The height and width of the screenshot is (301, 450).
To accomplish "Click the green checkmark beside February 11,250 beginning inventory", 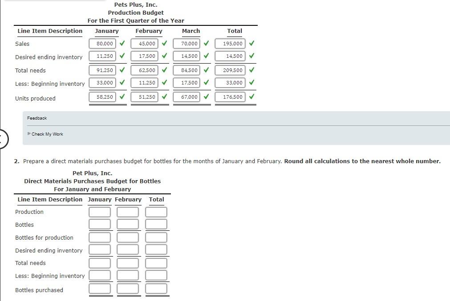I will (164, 82).
